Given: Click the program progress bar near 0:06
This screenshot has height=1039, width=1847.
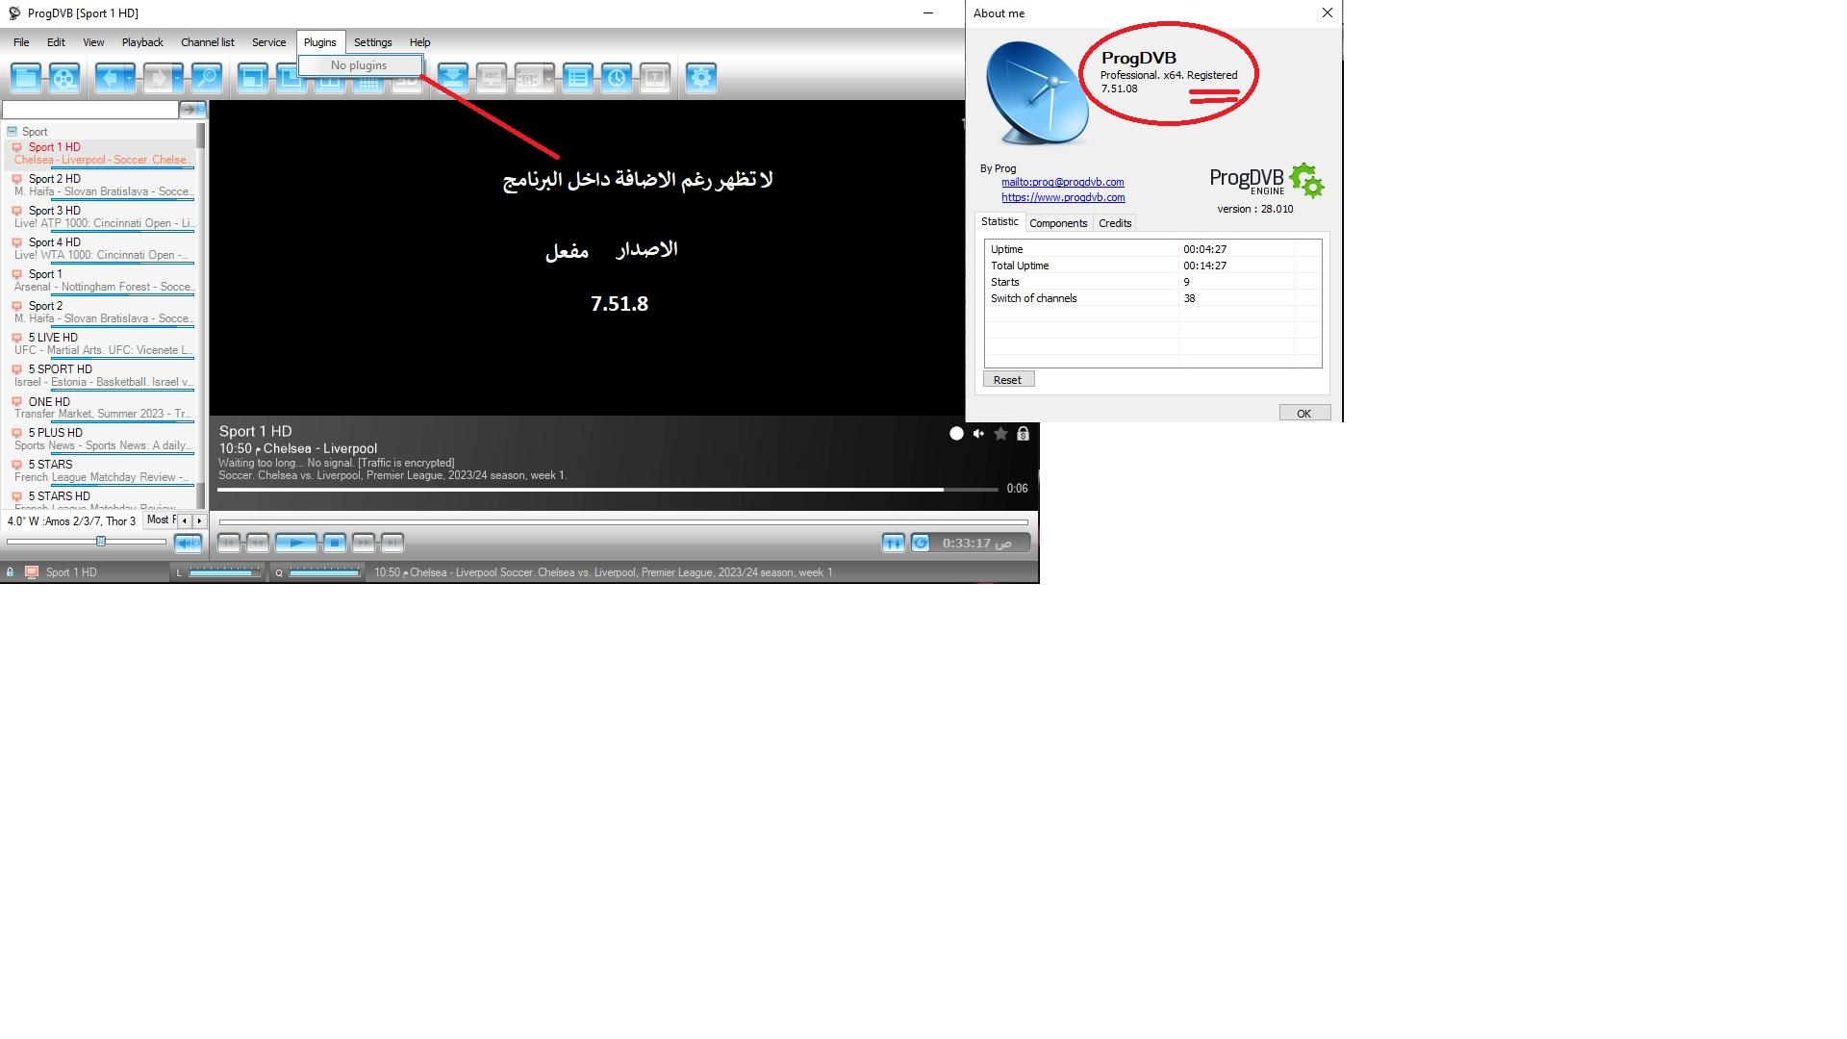Looking at the screenshot, I should [608, 490].
